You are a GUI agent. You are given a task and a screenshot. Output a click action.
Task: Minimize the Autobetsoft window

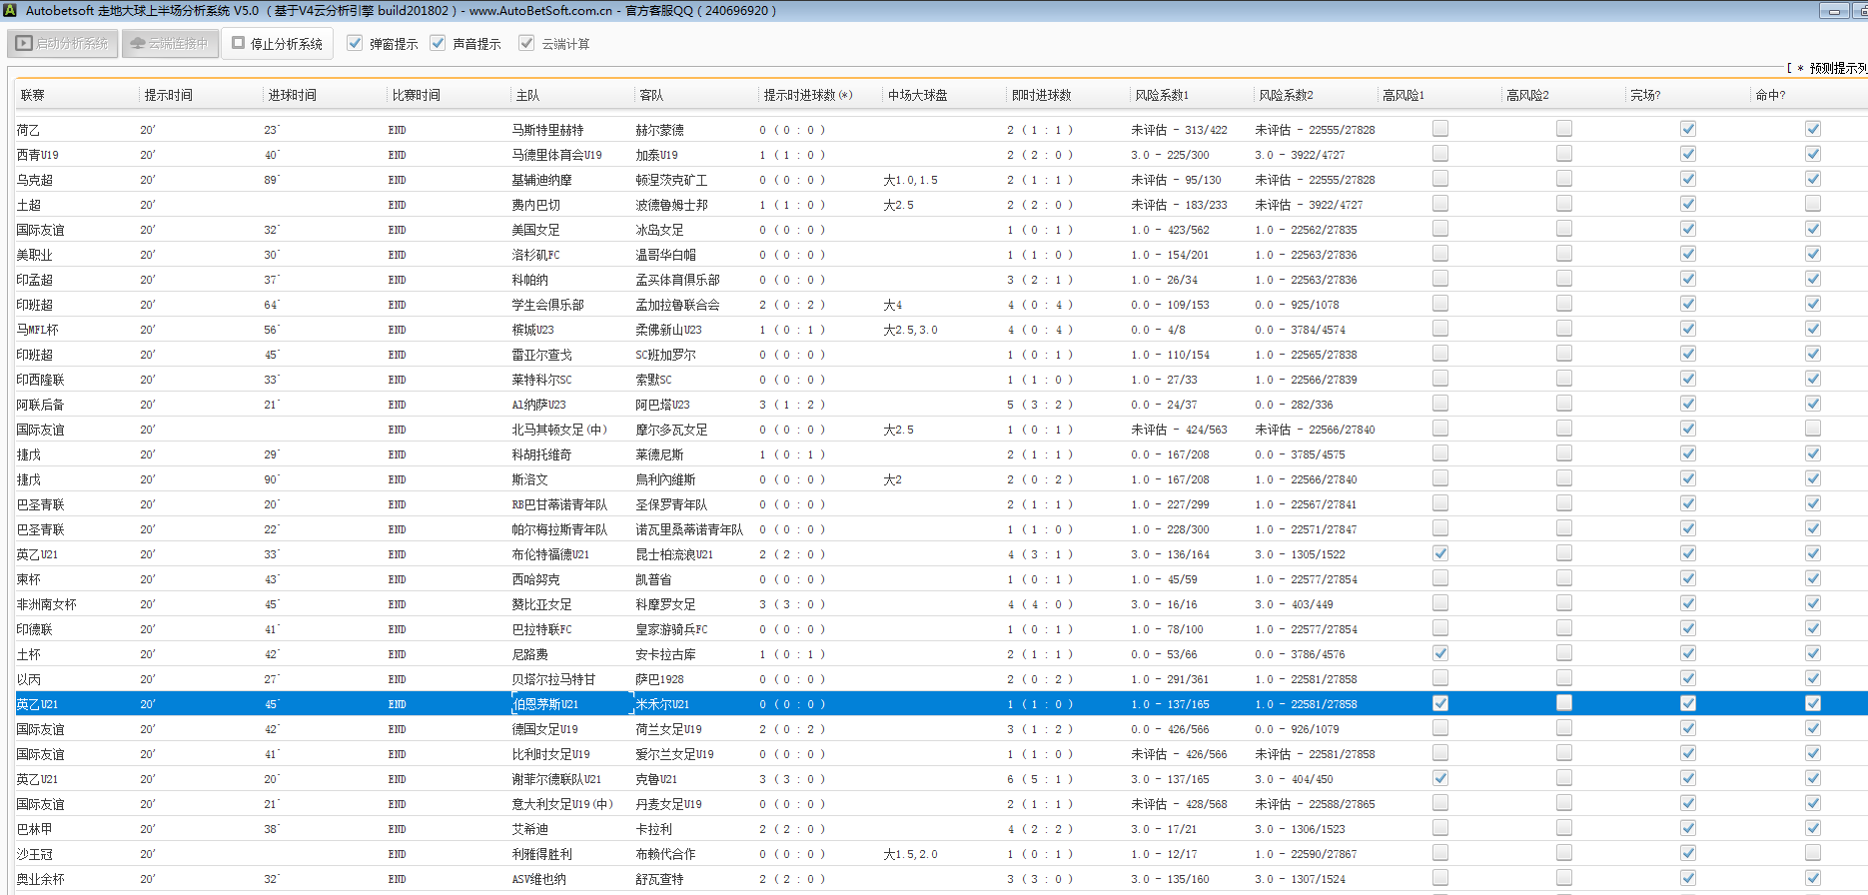(1833, 11)
